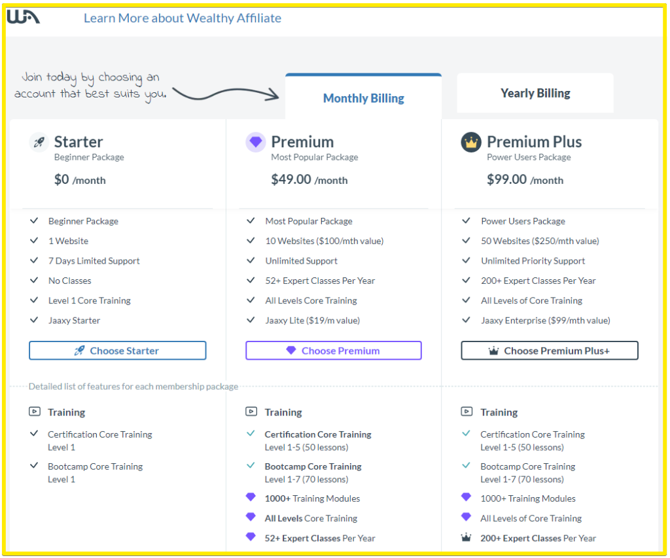Click the play icon beside Premium Plus Training
Image resolution: width=670 pixels, height=558 pixels.
coord(467,411)
